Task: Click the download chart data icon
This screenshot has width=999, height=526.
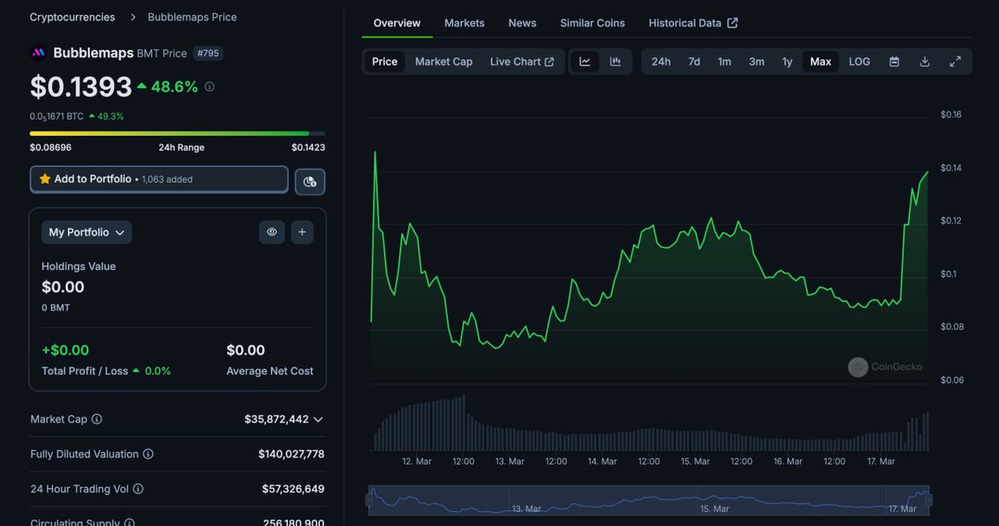Action: pyautogui.click(x=925, y=62)
